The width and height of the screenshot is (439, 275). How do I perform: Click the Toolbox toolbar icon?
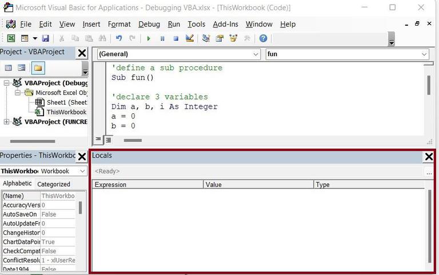click(247, 38)
